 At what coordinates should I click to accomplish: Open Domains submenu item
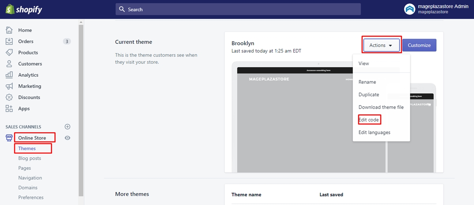(28, 188)
